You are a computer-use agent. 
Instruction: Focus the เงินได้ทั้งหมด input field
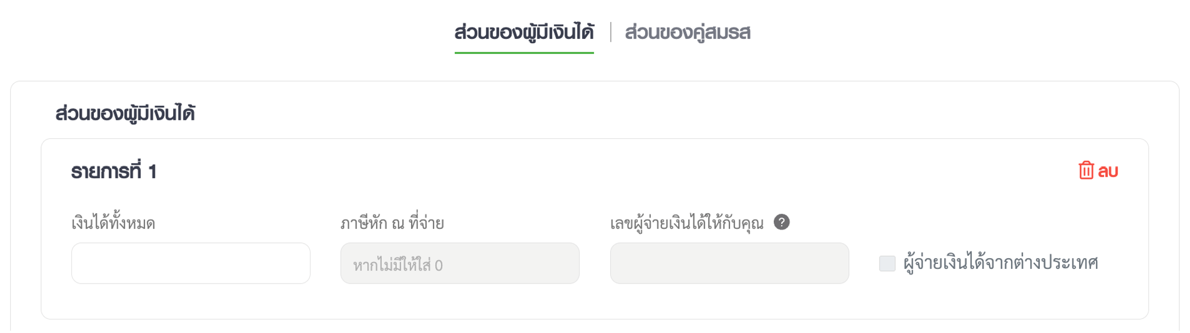coord(191,263)
